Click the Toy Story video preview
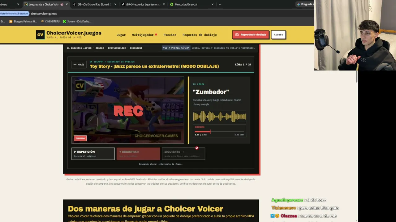The height and width of the screenshot is (222, 396). pos(128,110)
